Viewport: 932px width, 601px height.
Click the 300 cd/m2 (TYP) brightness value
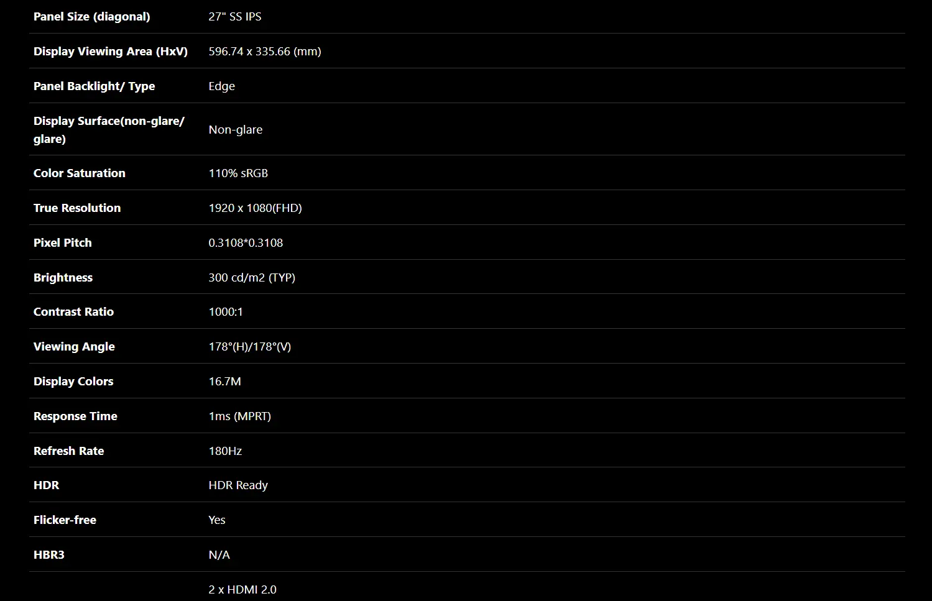[251, 278]
